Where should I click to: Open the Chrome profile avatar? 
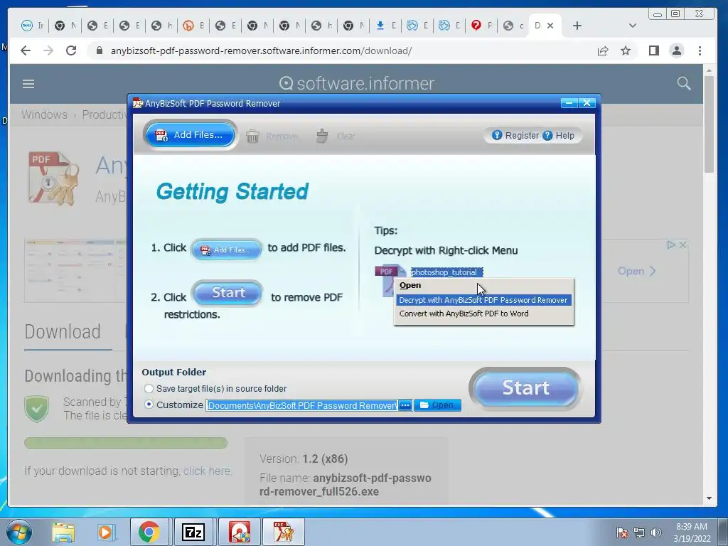(x=677, y=50)
